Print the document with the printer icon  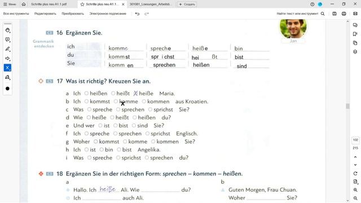pyautogui.click(x=344, y=14)
